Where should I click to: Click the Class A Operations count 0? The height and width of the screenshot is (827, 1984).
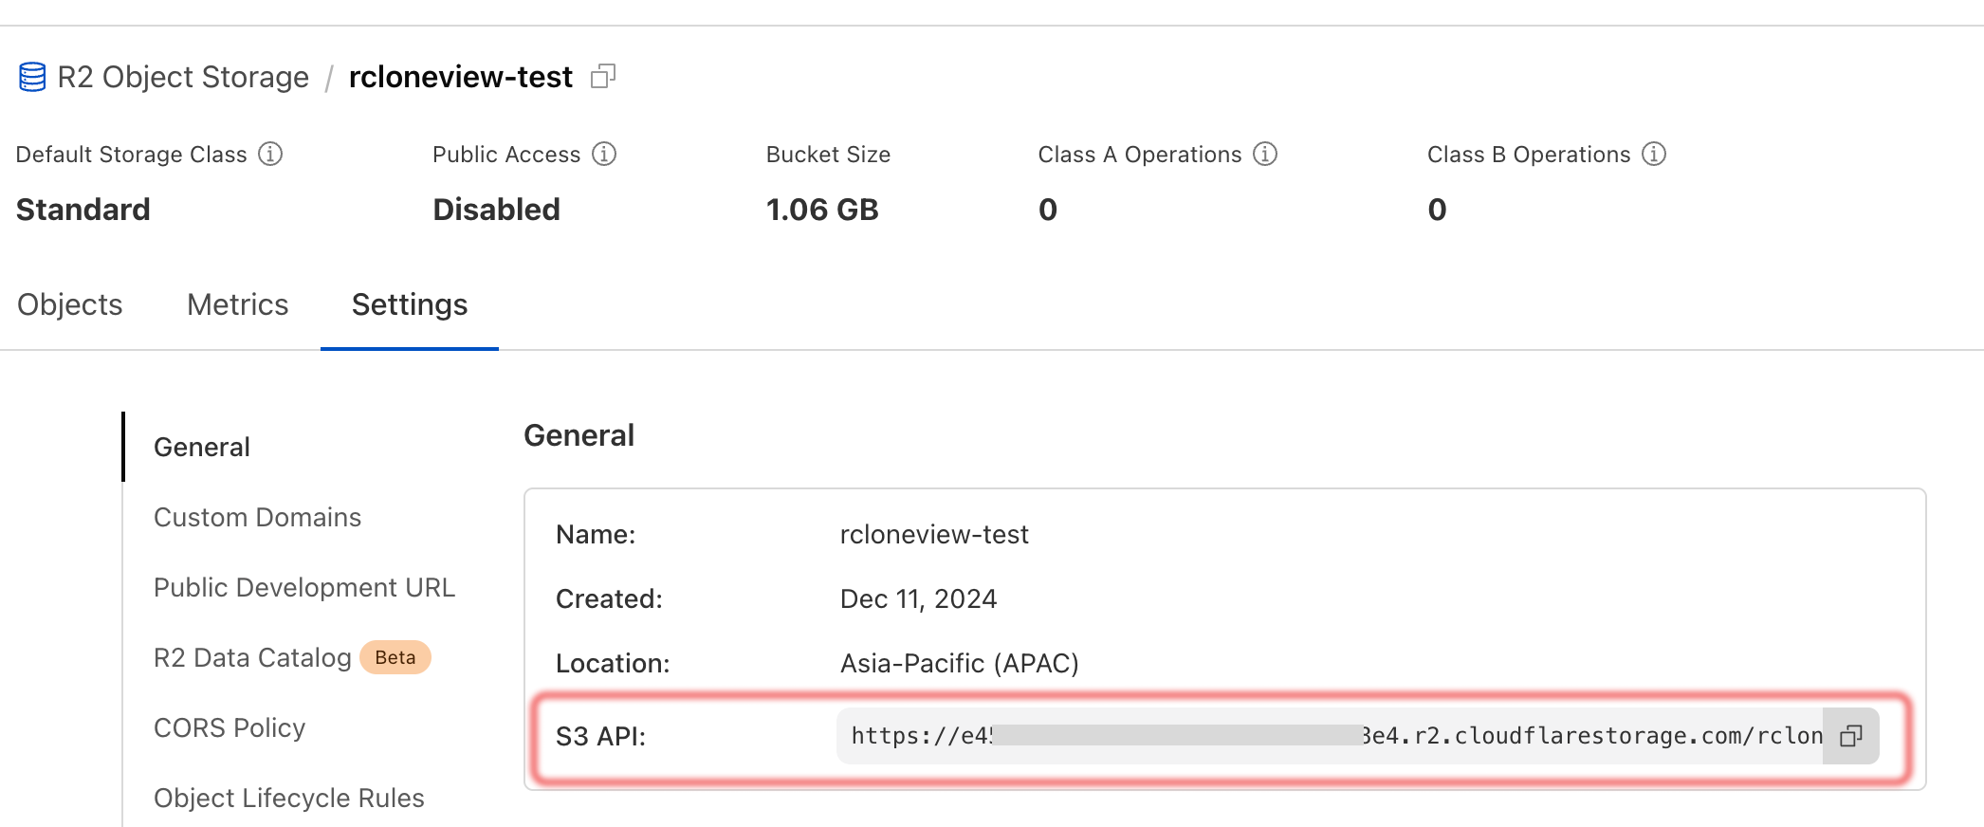click(1048, 210)
